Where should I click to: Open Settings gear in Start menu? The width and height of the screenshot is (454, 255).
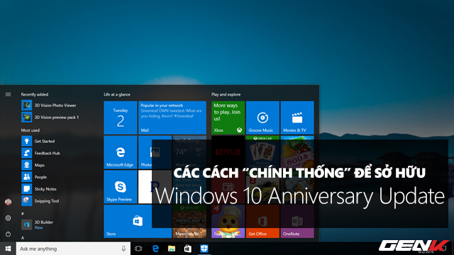point(8,218)
